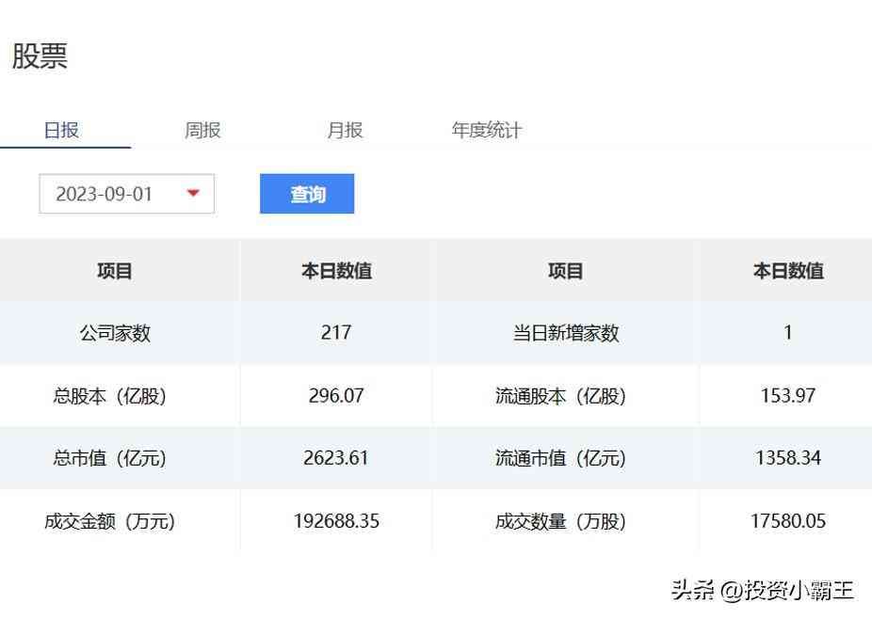Select the 成交金额（万元） row label
Image resolution: width=872 pixels, height=619 pixels.
pyautogui.click(x=109, y=521)
